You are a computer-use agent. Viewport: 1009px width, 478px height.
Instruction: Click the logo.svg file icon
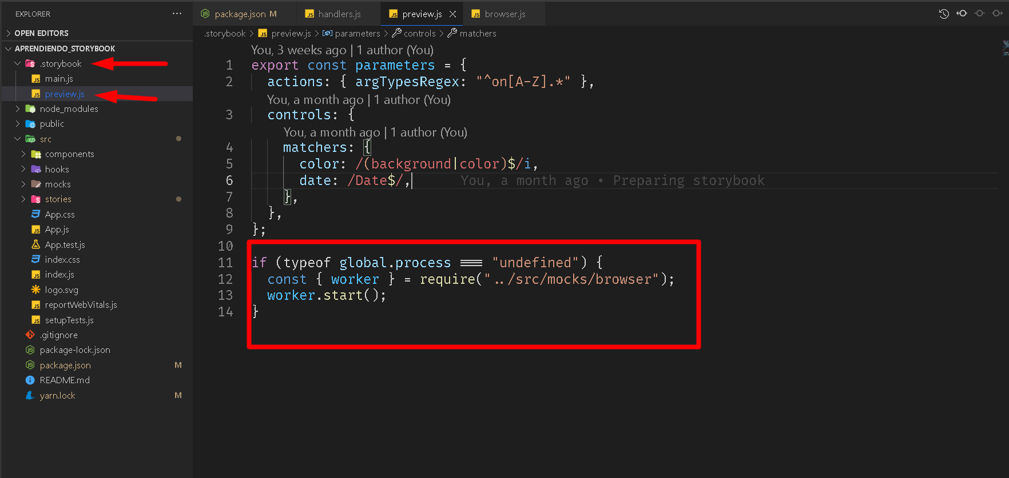(35, 290)
